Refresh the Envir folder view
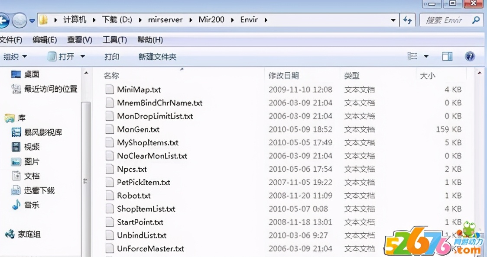This screenshot has width=487, height=257. coord(407,20)
